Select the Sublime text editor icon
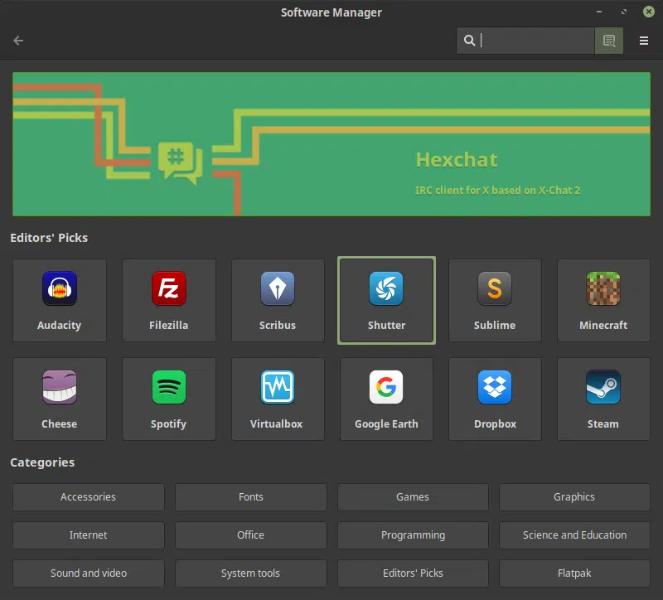 [x=495, y=300]
